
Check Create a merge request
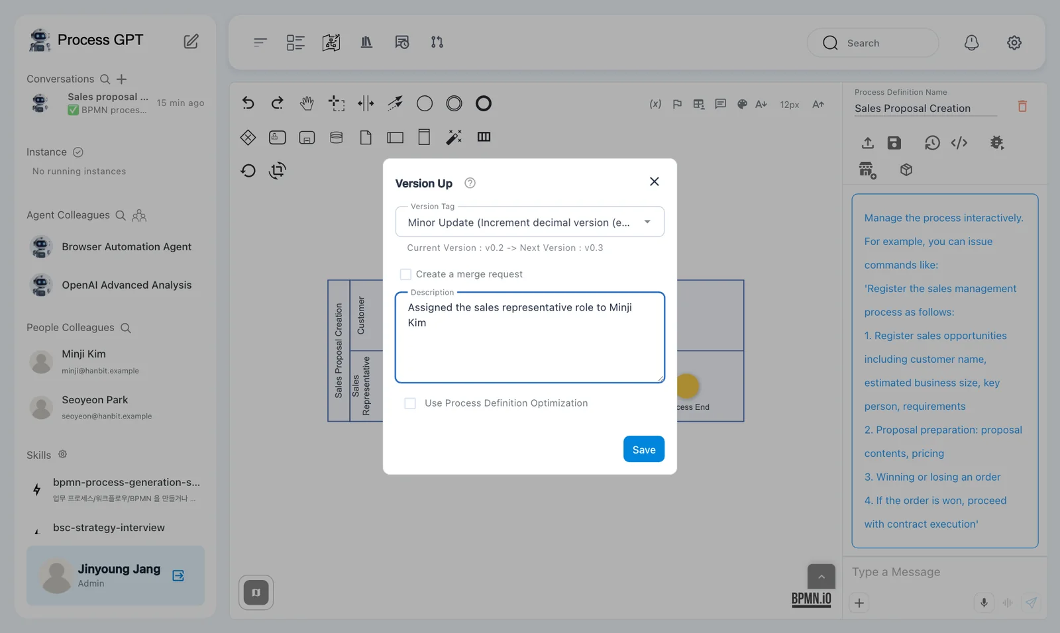[405, 274]
